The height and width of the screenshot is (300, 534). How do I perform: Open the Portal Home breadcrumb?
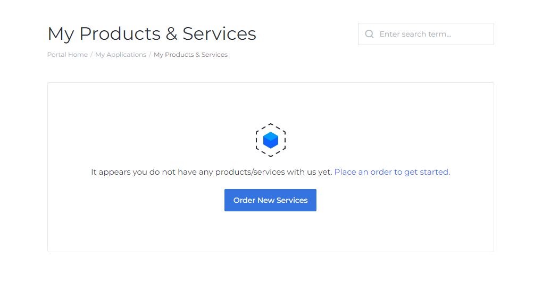[x=68, y=55]
